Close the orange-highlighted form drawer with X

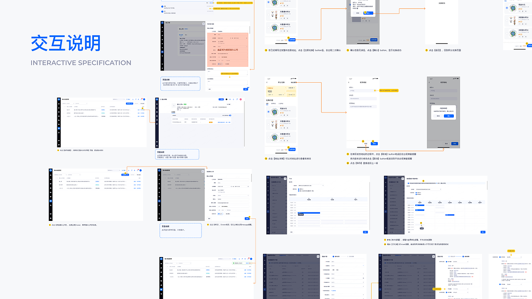(x=203, y=24)
